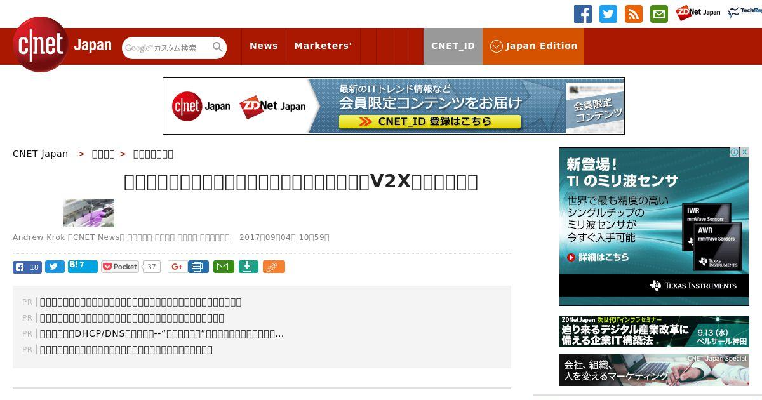
Task: Click the AdChoices info icon on TI ad
Action: click(x=734, y=152)
